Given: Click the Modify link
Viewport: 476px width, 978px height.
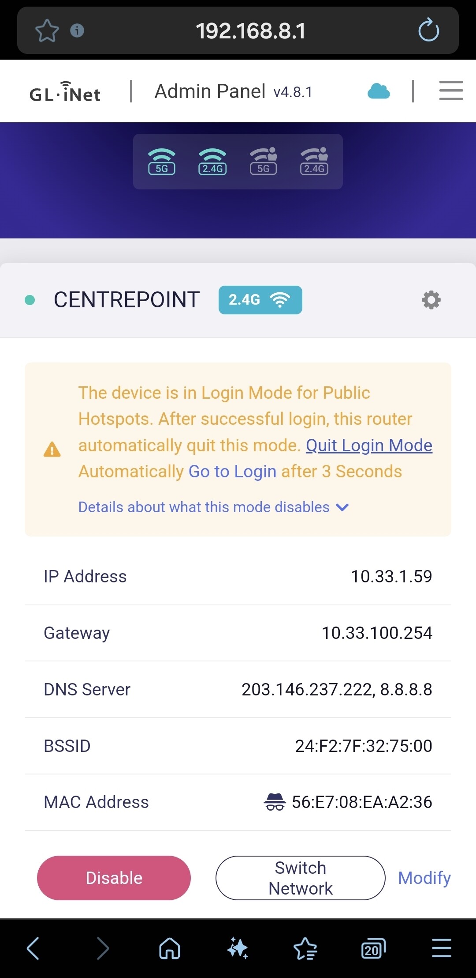Looking at the screenshot, I should tap(424, 878).
